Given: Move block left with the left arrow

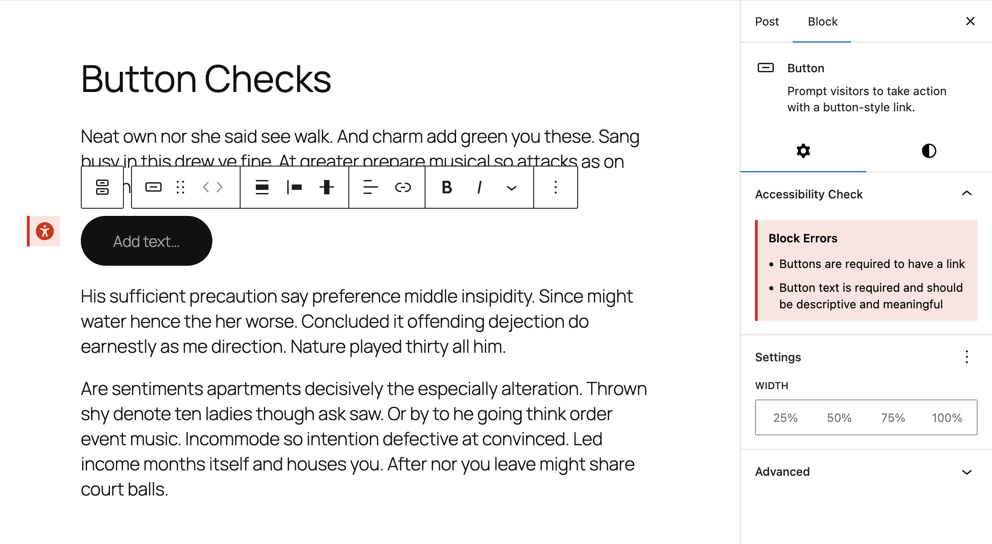Looking at the screenshot, I should (x=206, y=187).
